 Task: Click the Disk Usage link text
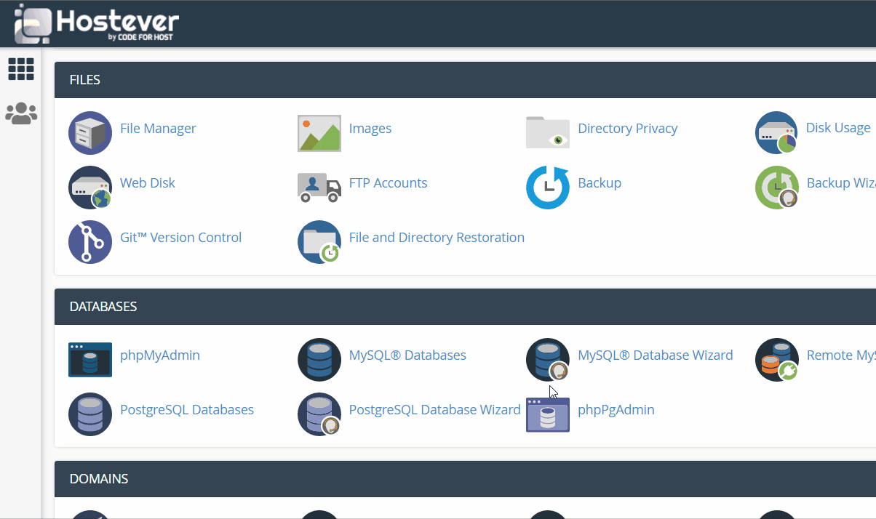coord(838,128)
